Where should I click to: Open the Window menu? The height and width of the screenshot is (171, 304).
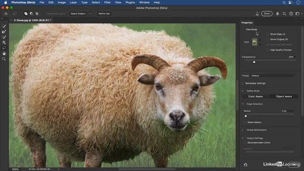pyautogui.click(x=144, y=2)
